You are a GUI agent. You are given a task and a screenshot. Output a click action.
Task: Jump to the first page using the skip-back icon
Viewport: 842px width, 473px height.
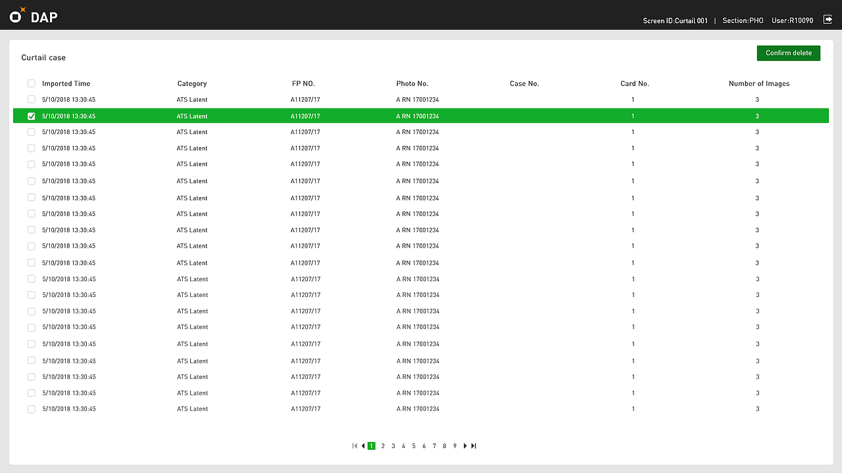355,445
